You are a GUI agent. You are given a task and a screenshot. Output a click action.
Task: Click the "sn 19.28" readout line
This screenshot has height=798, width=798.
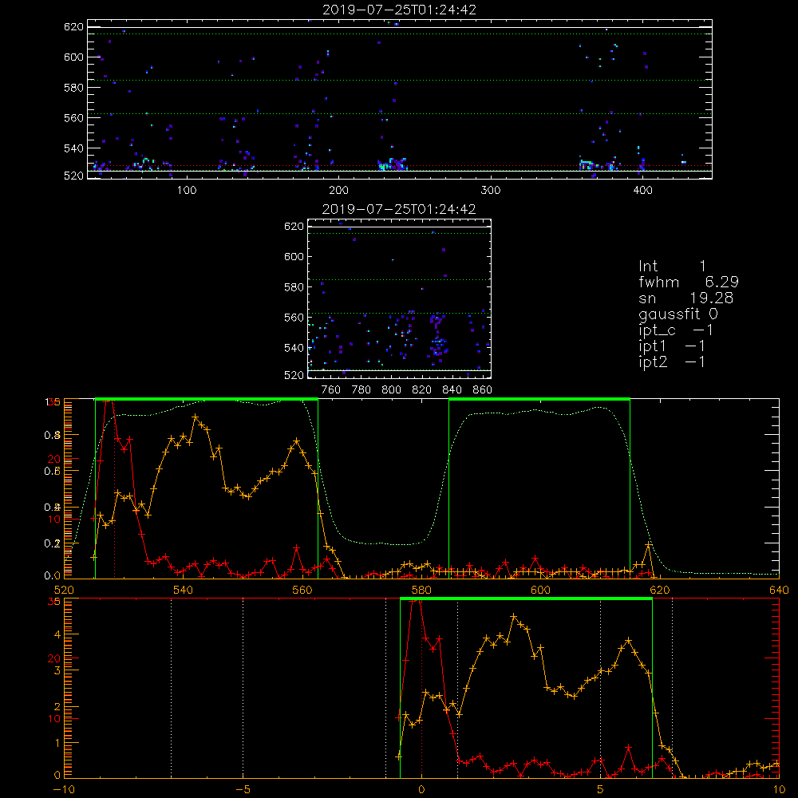686,298
